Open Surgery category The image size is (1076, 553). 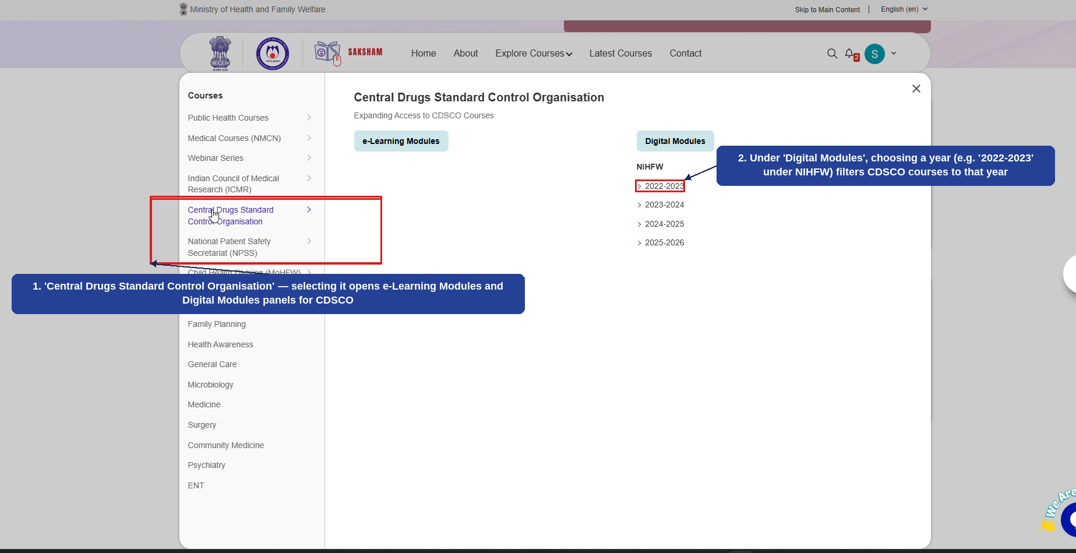(x=202, y=425)
